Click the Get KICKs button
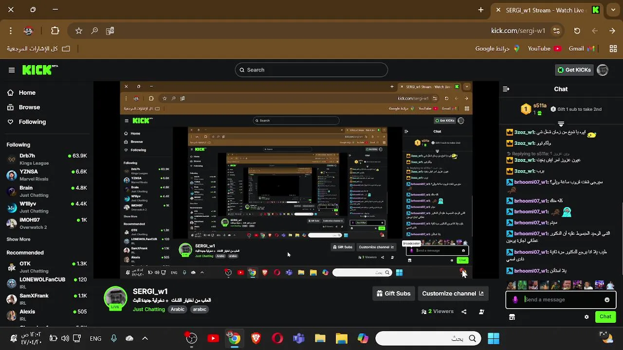Screen dimensions: 623x350 pyautogui.click(x=574, y=70)
